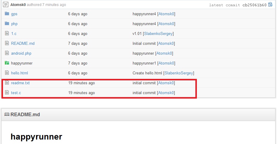The height and width of the screenshot is (144, 277).
Task: Open Atomsk0 link in the happyrunner row
Action: 166,63
